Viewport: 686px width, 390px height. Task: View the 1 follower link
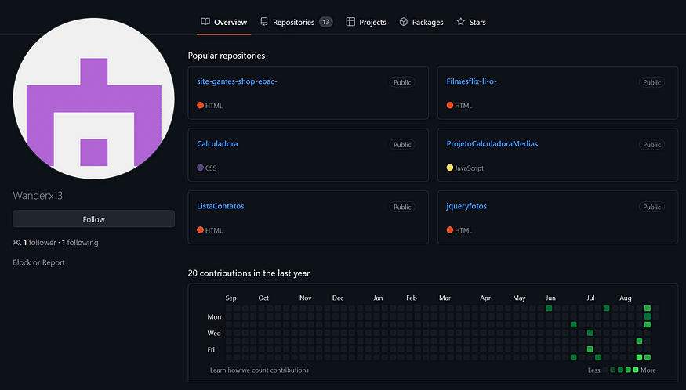click(x=40, y=243)
